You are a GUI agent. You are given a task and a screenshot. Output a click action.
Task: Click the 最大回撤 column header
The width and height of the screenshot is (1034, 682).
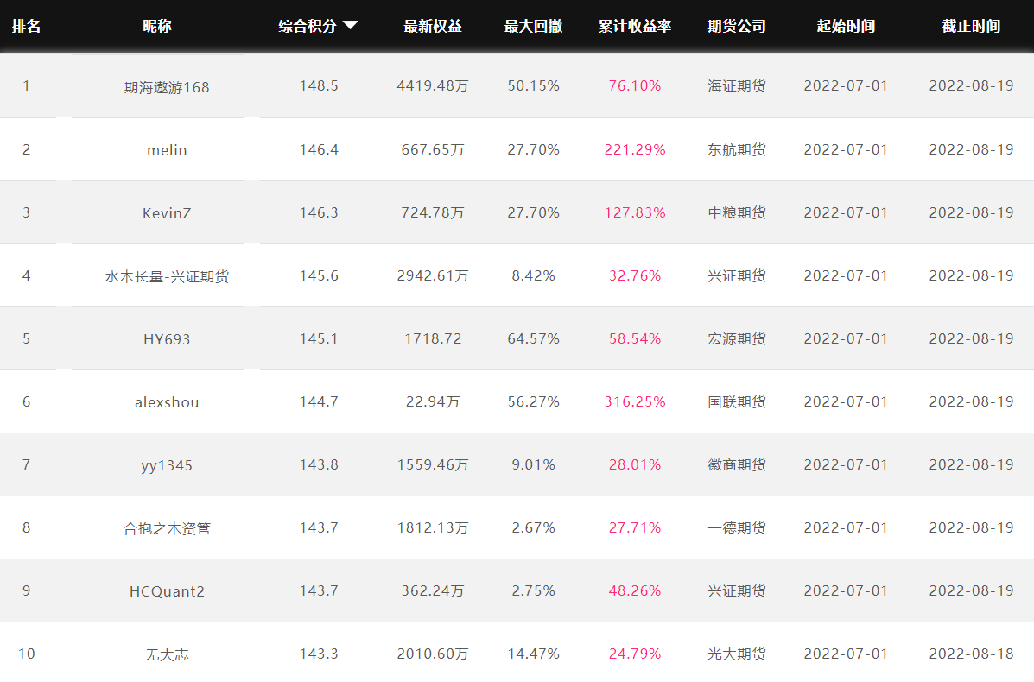(x=534, y=26)
